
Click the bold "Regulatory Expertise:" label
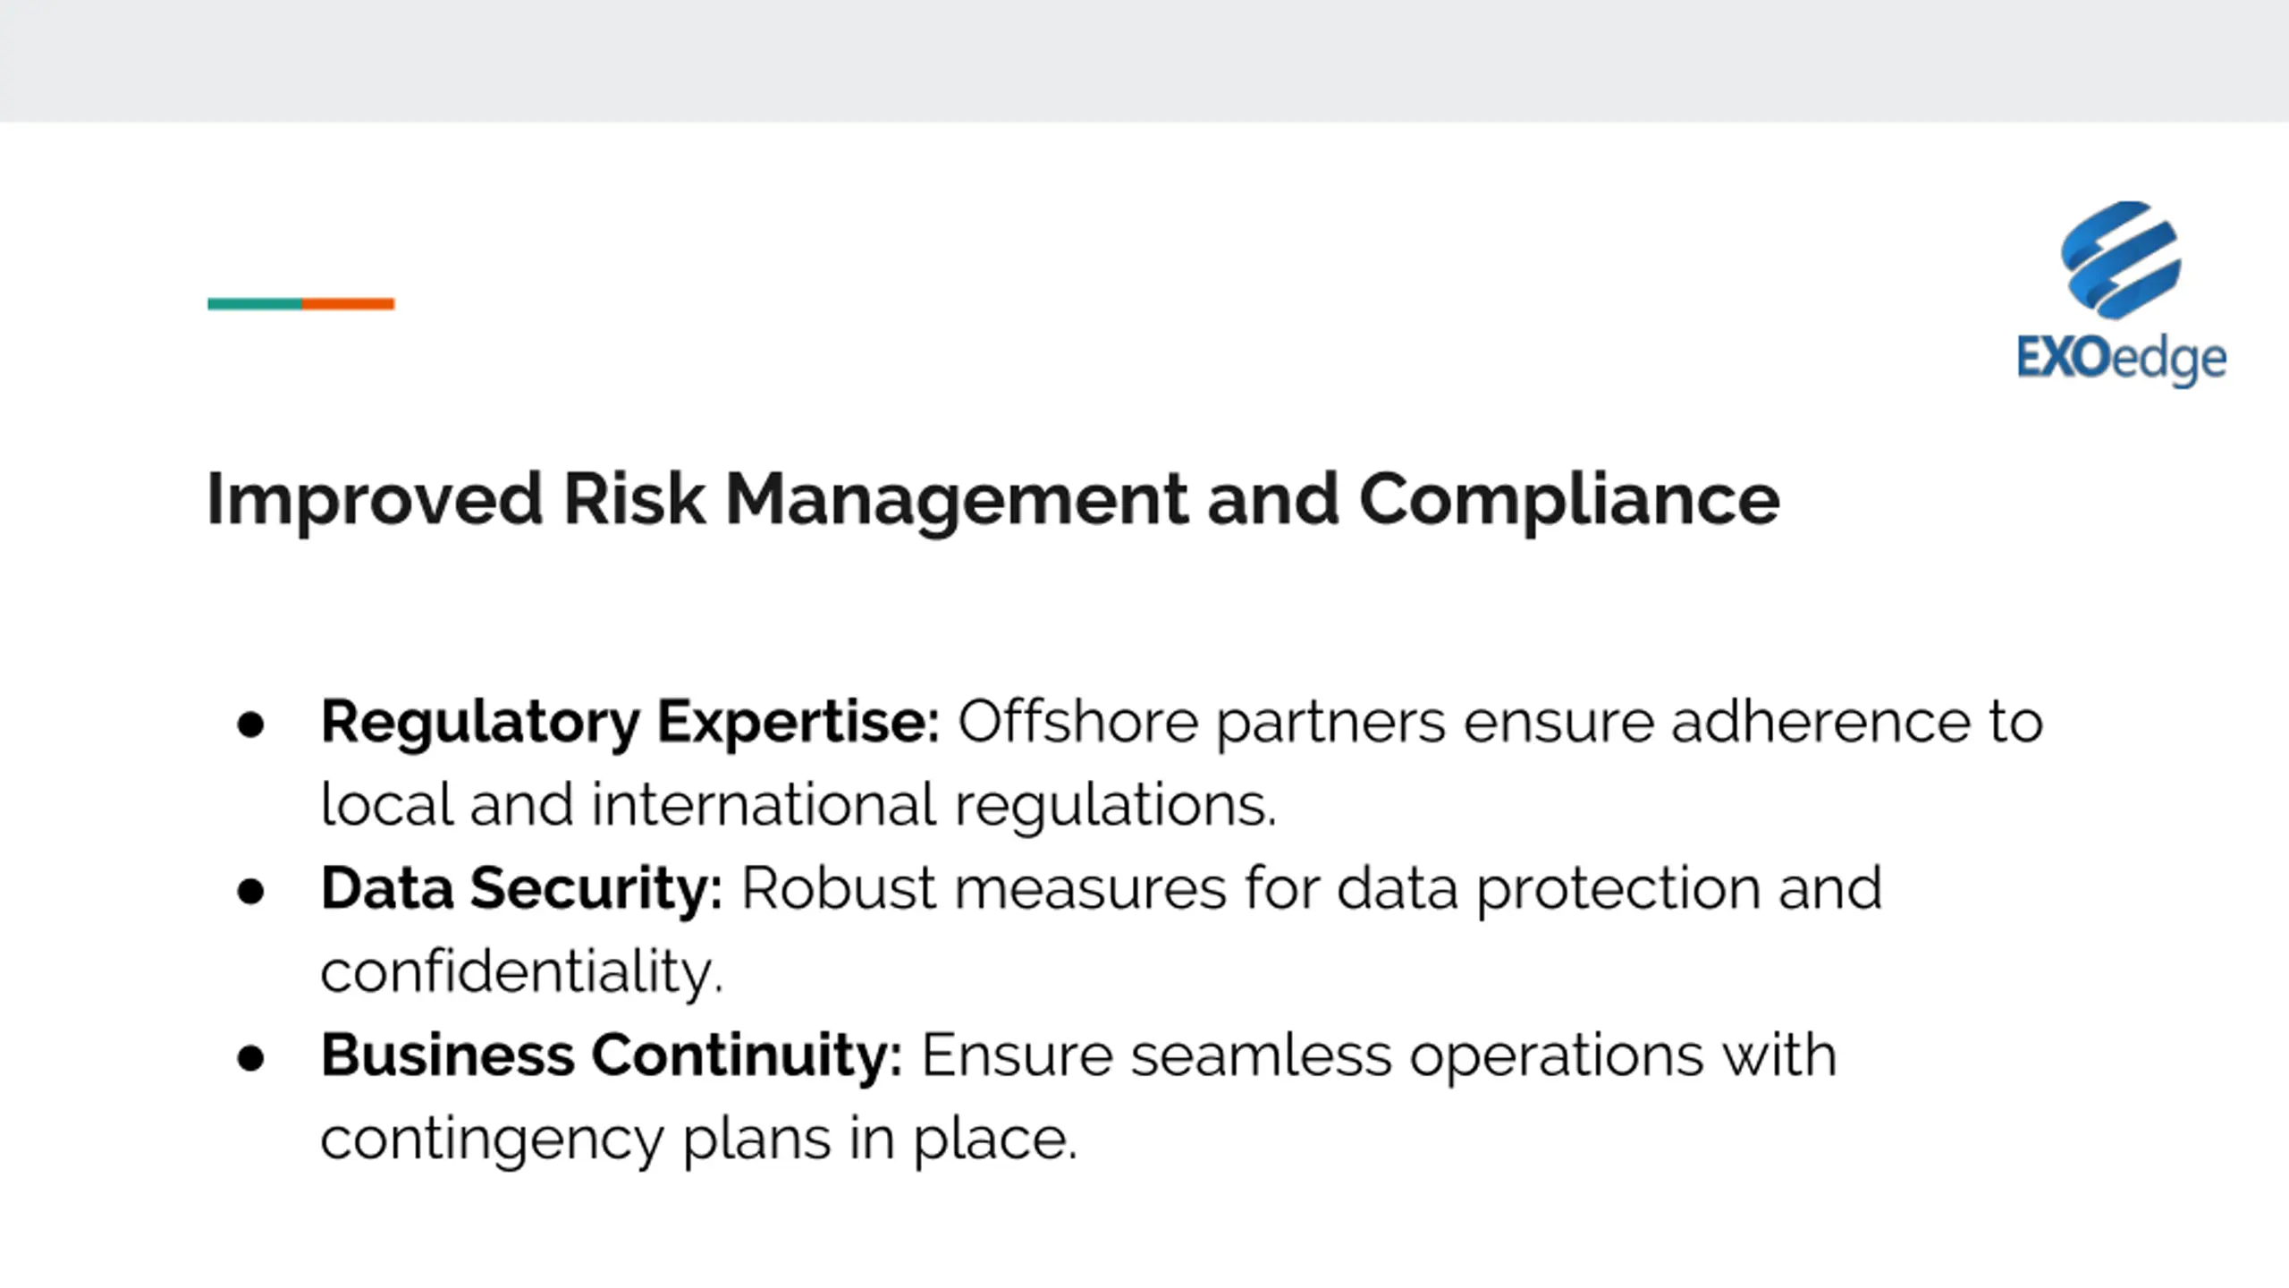630,722
